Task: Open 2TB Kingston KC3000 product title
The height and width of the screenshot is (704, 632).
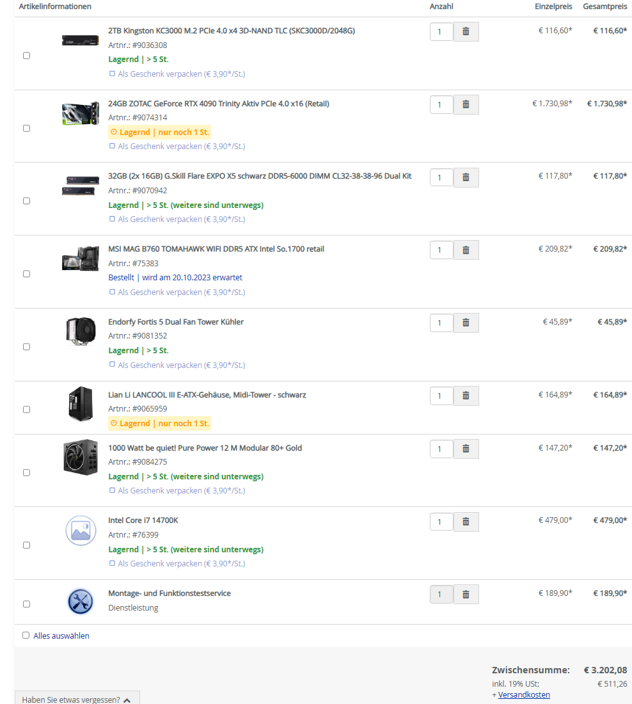Action: pyautogui.click(x=232, y=31)
